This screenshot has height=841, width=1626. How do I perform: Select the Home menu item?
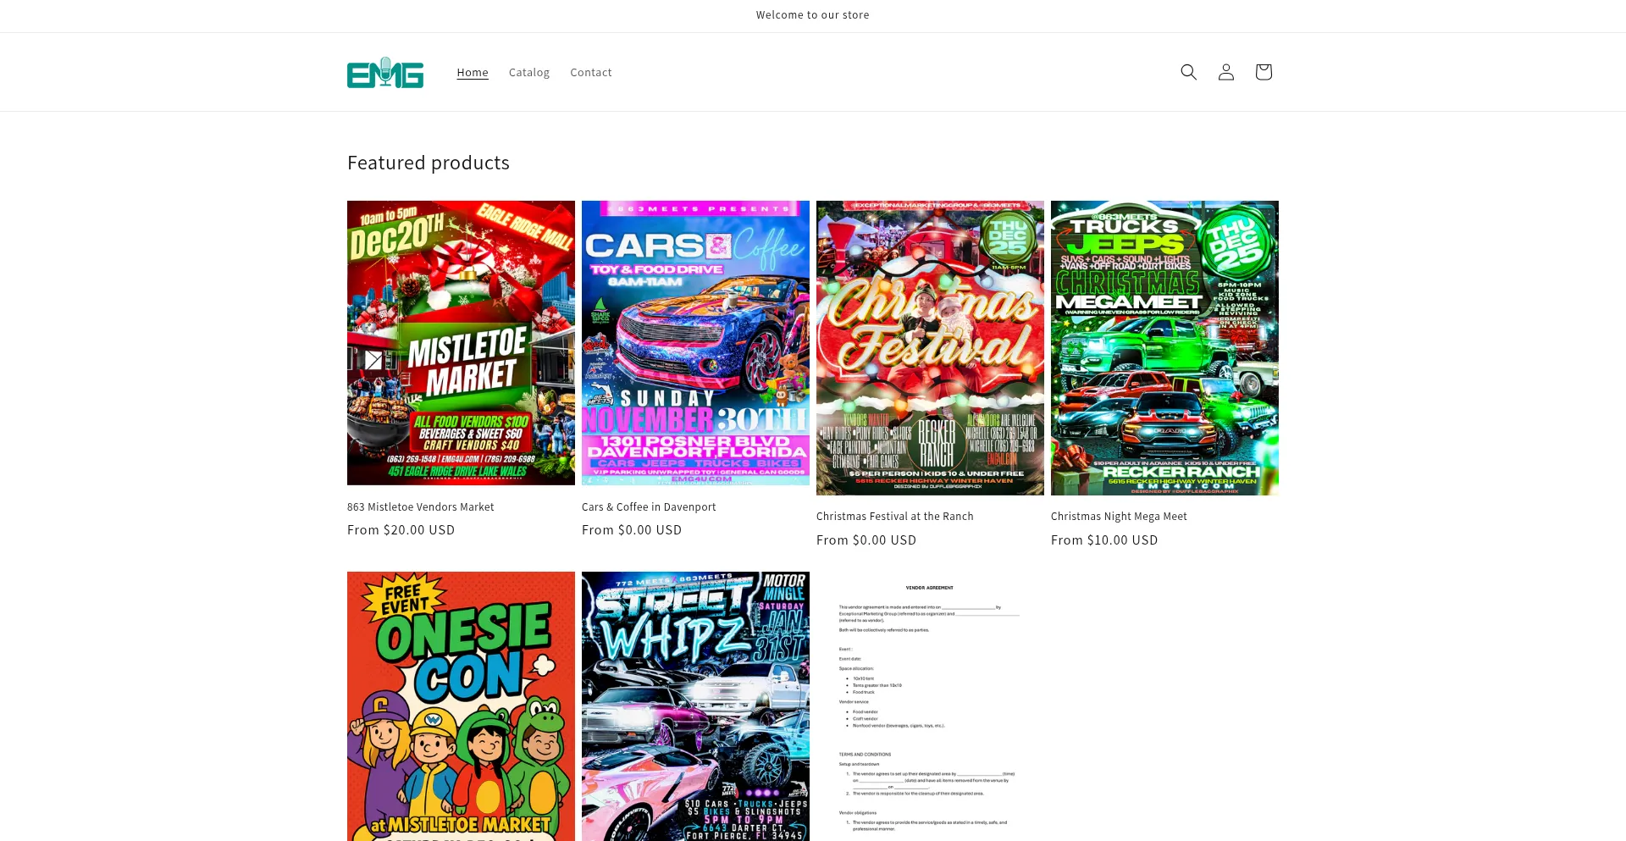473,73
